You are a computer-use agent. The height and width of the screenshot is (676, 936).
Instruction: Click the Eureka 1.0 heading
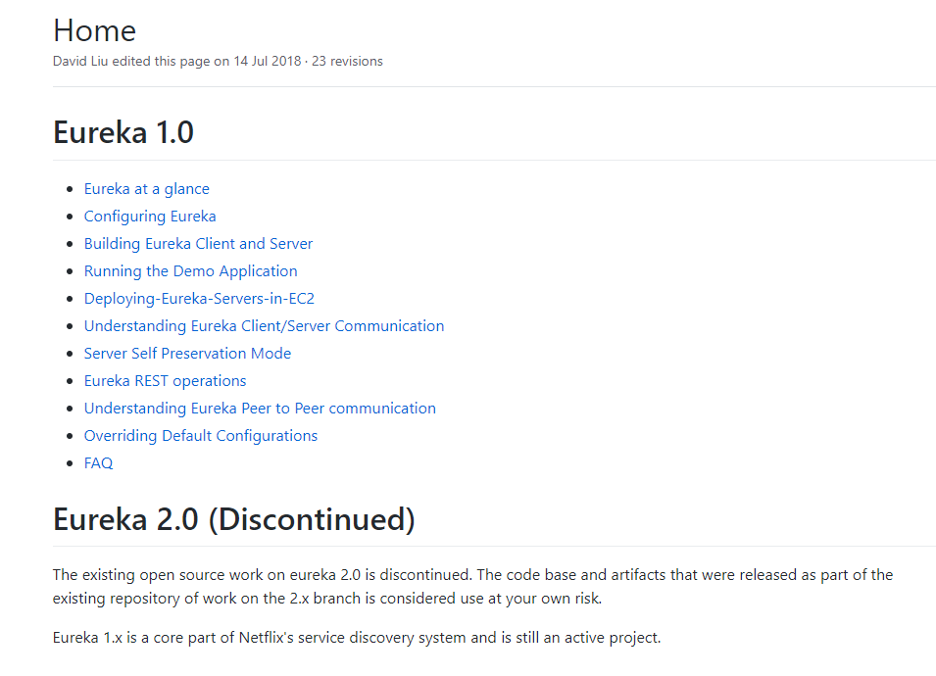pyautogui.click(x=123, y=132)
